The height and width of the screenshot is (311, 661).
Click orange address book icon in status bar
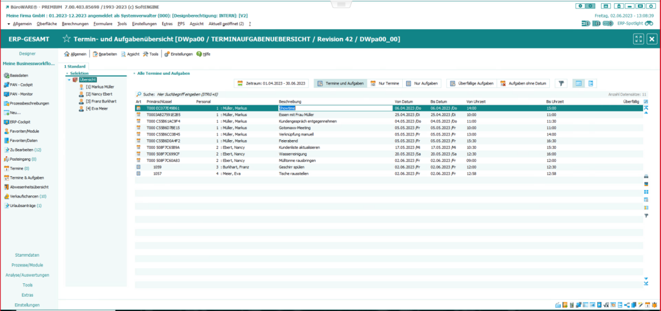pos(565,305)
